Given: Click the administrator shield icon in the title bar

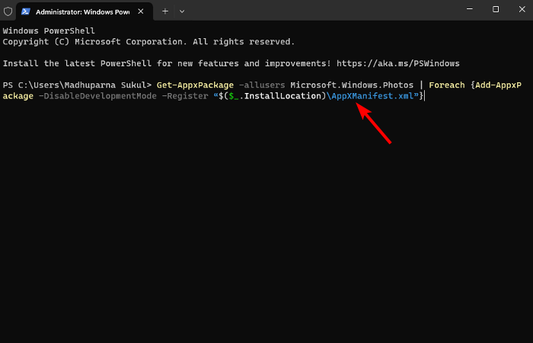Looking at the screenshot, I should pyautogui.click(x=8, y=11).
